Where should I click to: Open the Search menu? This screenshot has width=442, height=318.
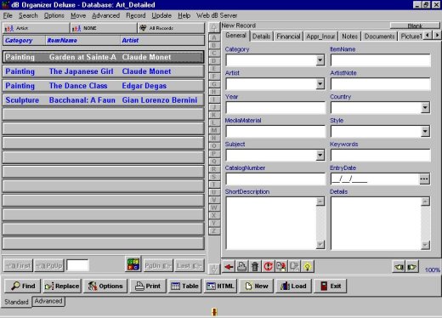(28, 15)
